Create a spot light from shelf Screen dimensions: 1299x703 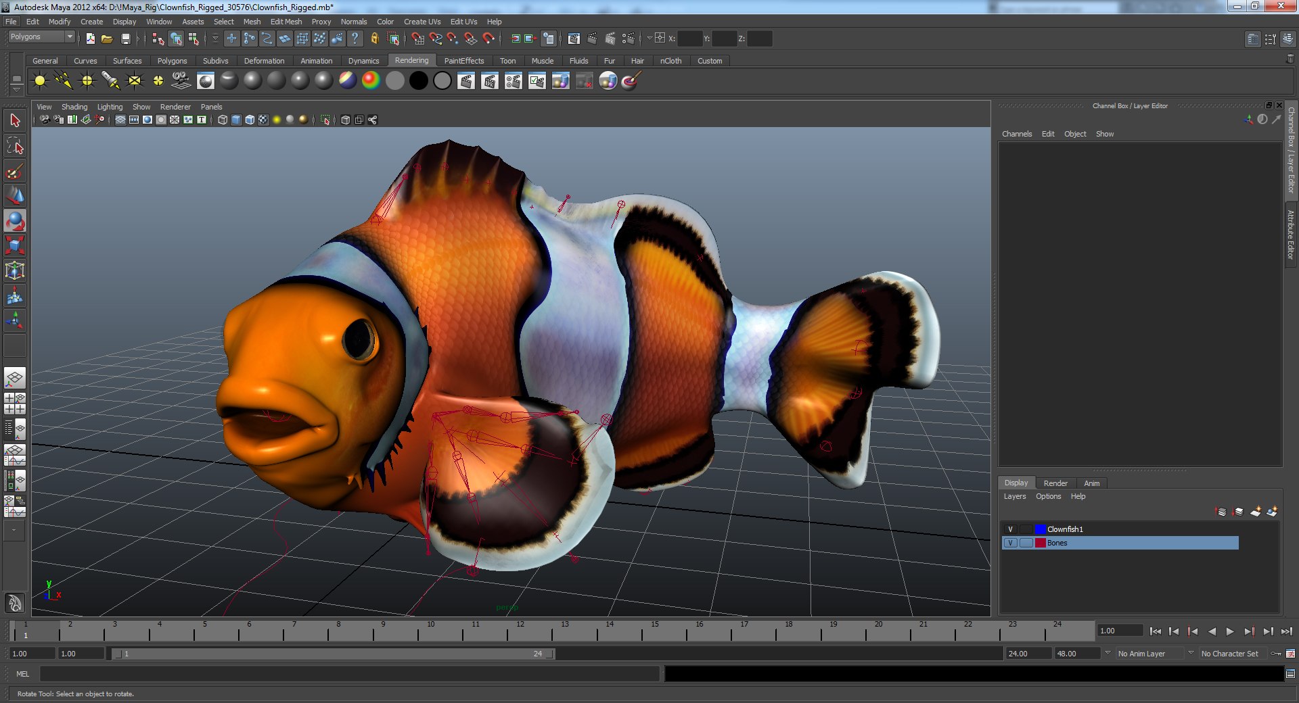[x=111, y=81]
